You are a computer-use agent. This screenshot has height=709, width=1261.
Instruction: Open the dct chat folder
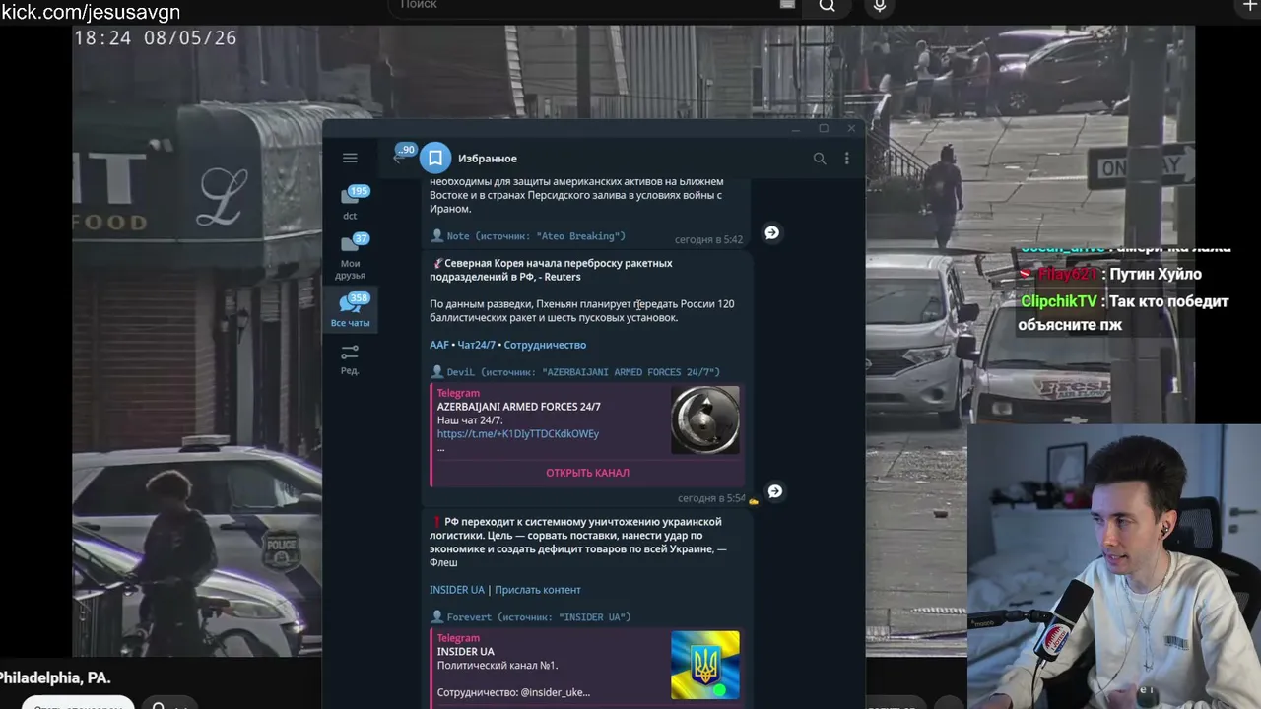tap(352, 204)
